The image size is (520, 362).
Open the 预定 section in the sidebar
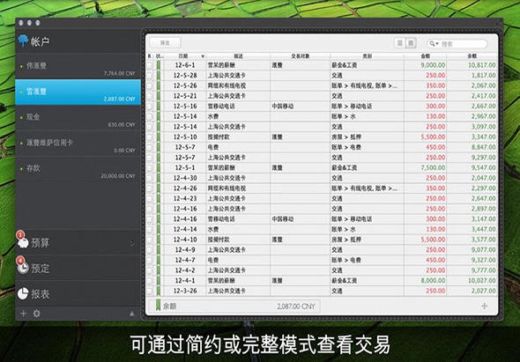click(78, 268)
